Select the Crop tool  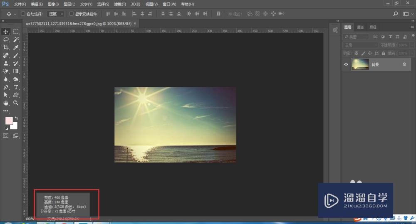[6, 48]
